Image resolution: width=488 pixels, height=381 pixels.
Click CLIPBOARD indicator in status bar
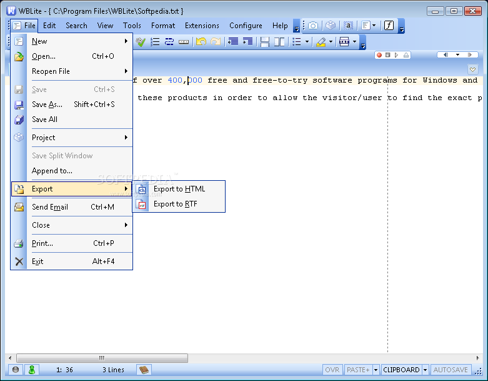401,370
